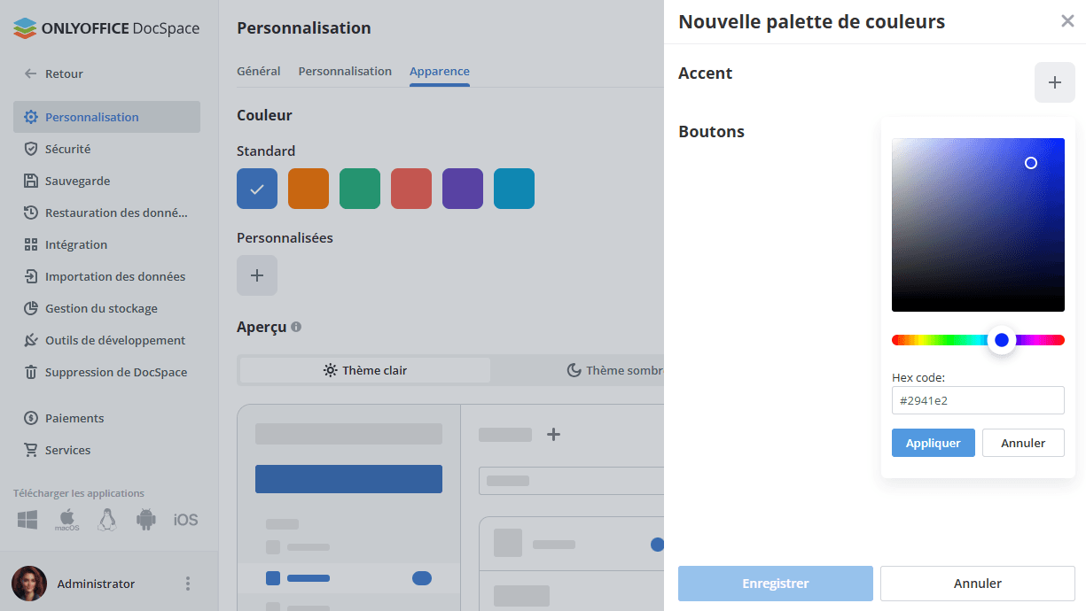The width and height of the screenshot is (1086, 611).
Task: Click the Retour back arrow icon
Action: click(x=31, y=74)
